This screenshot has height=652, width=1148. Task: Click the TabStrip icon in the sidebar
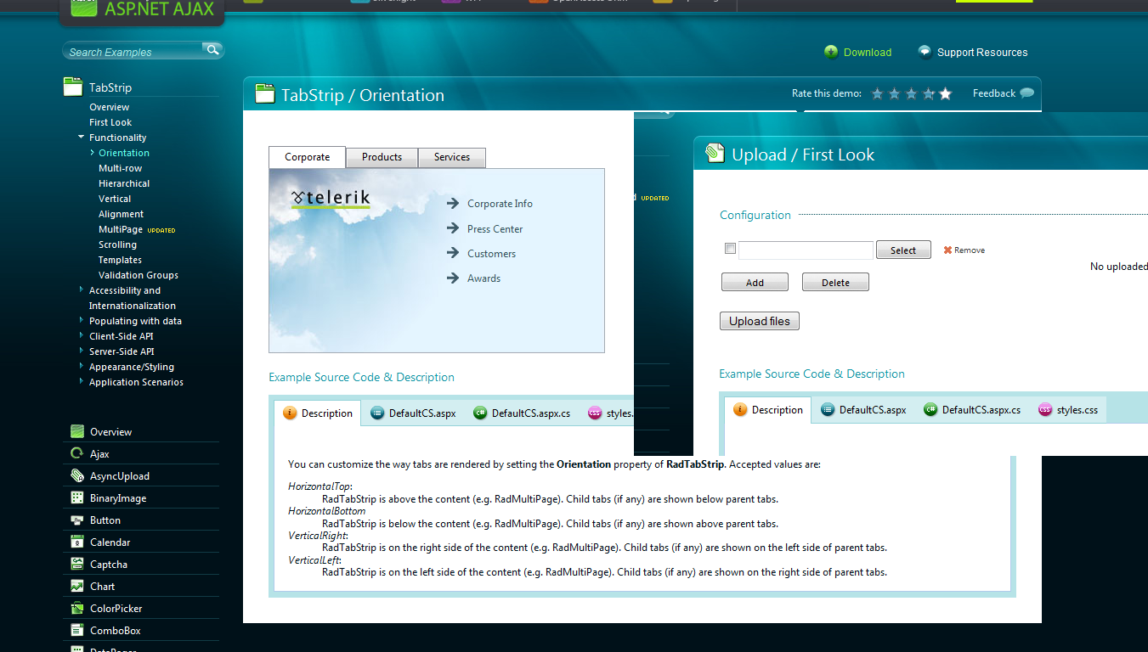tap(73, 87)
